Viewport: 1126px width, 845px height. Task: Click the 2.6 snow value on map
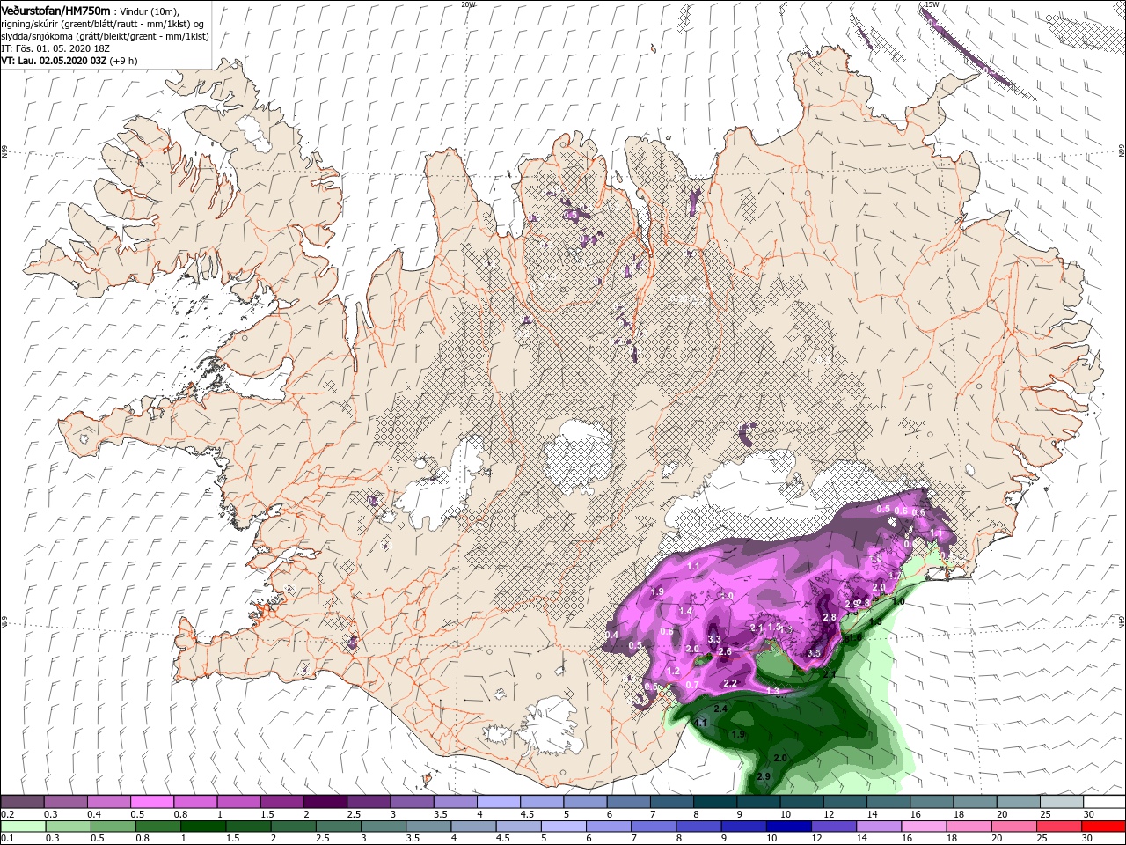725,651
